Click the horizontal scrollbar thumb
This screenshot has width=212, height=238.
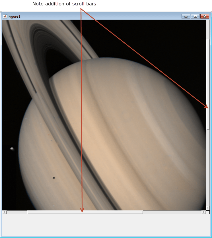(x=85, y=212)
